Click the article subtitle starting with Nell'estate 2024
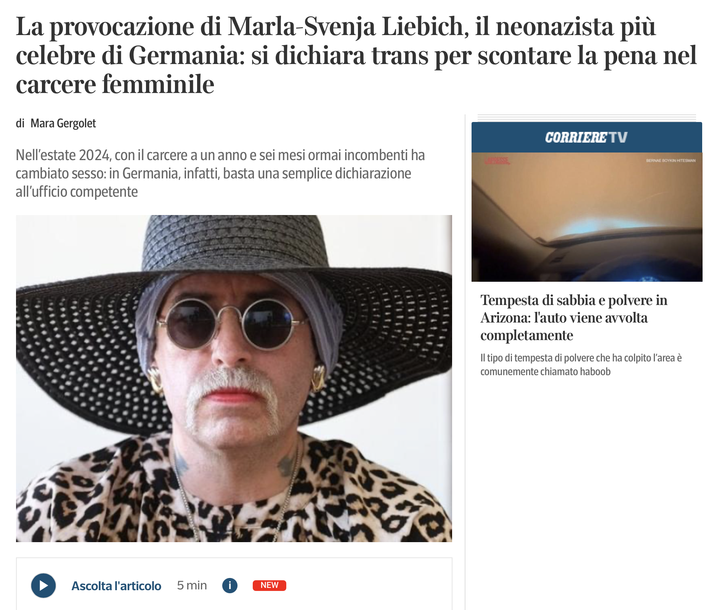 click(220, 173)
